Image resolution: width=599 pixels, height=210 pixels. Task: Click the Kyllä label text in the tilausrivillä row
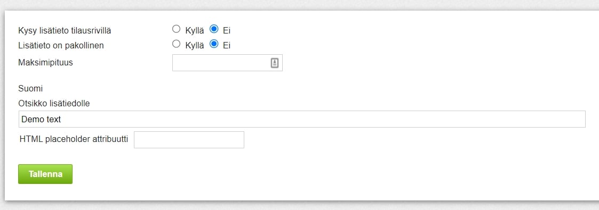click(195, 30)
